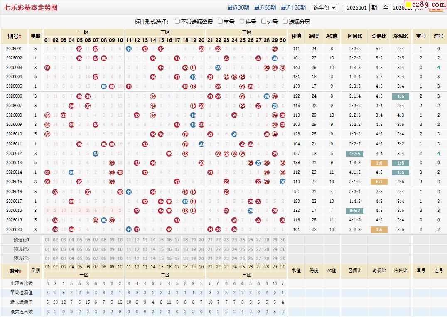Click the 出现总次数 row label

(x=21, y=283)
